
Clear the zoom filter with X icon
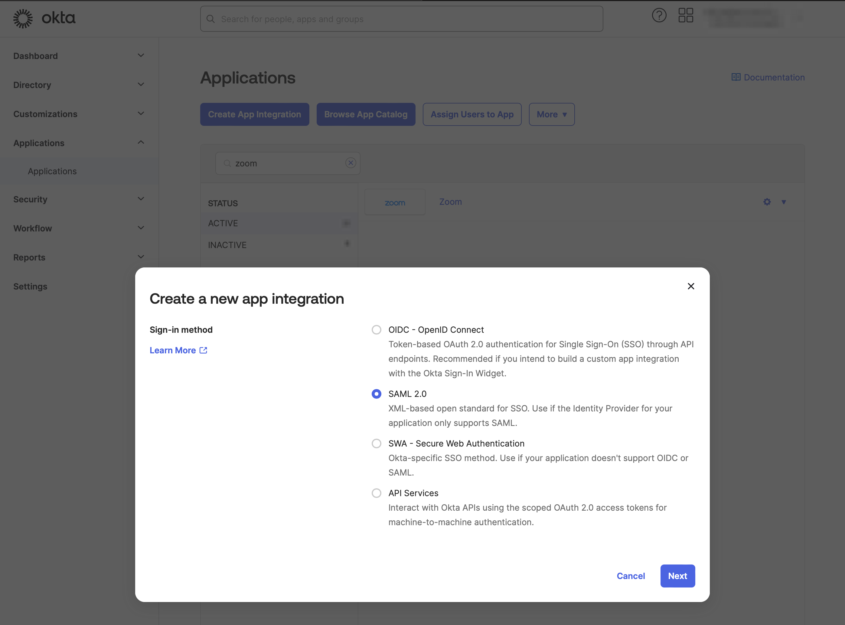[351, 163]
